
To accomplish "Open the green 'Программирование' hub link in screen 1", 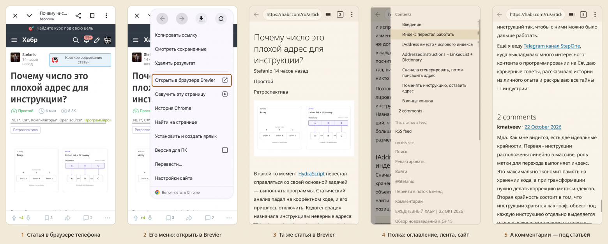I will [98, 120].
